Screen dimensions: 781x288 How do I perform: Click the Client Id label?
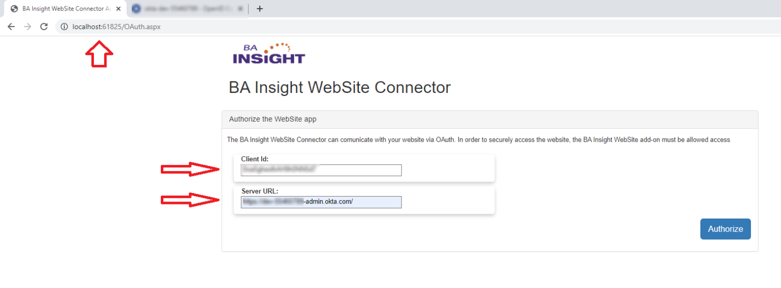(x=255, y=159)
